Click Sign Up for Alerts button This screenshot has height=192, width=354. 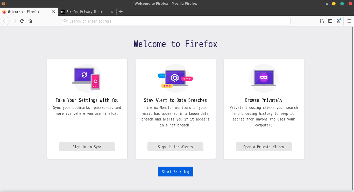tap(175, 147)
